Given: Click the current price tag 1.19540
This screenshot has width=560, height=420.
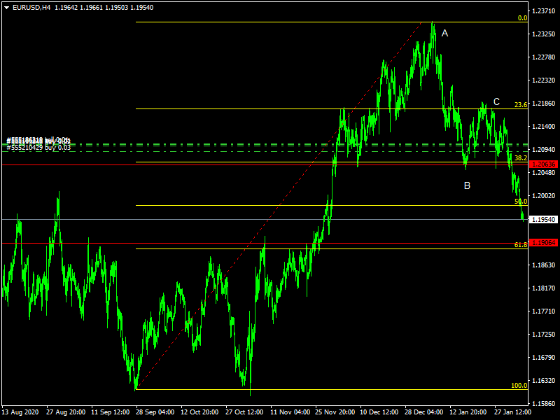Looking at the screenshot, I should (x=544, y=219).
